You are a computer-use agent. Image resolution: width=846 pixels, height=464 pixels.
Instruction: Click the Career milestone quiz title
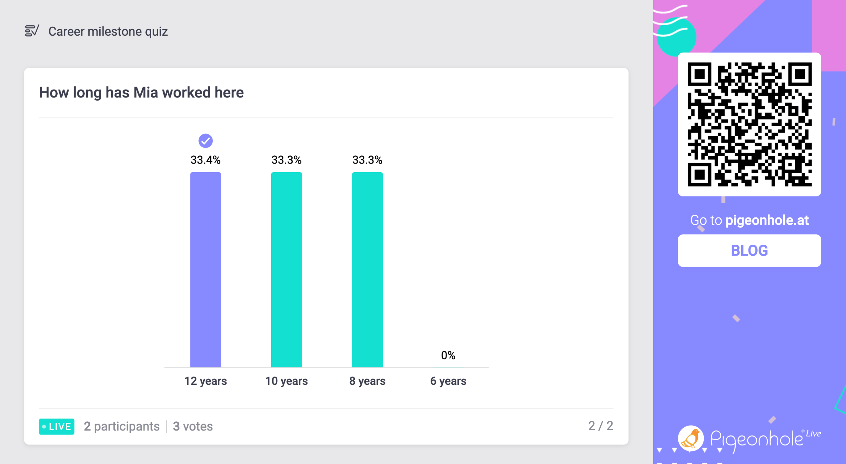(x=108, y=31)
